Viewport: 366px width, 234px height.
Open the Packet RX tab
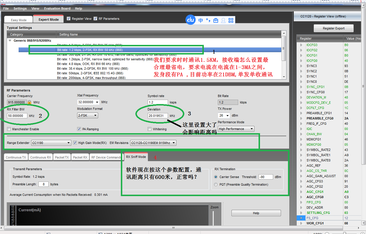(80, 157)
